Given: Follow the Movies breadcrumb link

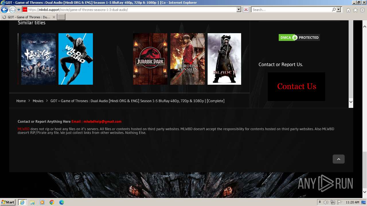Looking at the screenshot, I should click(38, 101).
